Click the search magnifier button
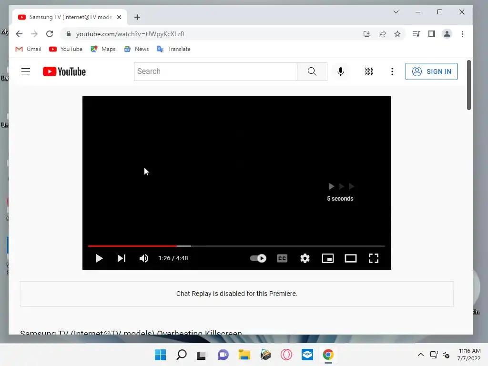488x366 pixels. pos(312,71)
